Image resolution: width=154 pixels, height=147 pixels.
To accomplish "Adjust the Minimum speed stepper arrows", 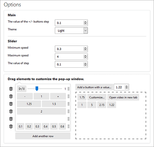I will (x=85, y=49).
